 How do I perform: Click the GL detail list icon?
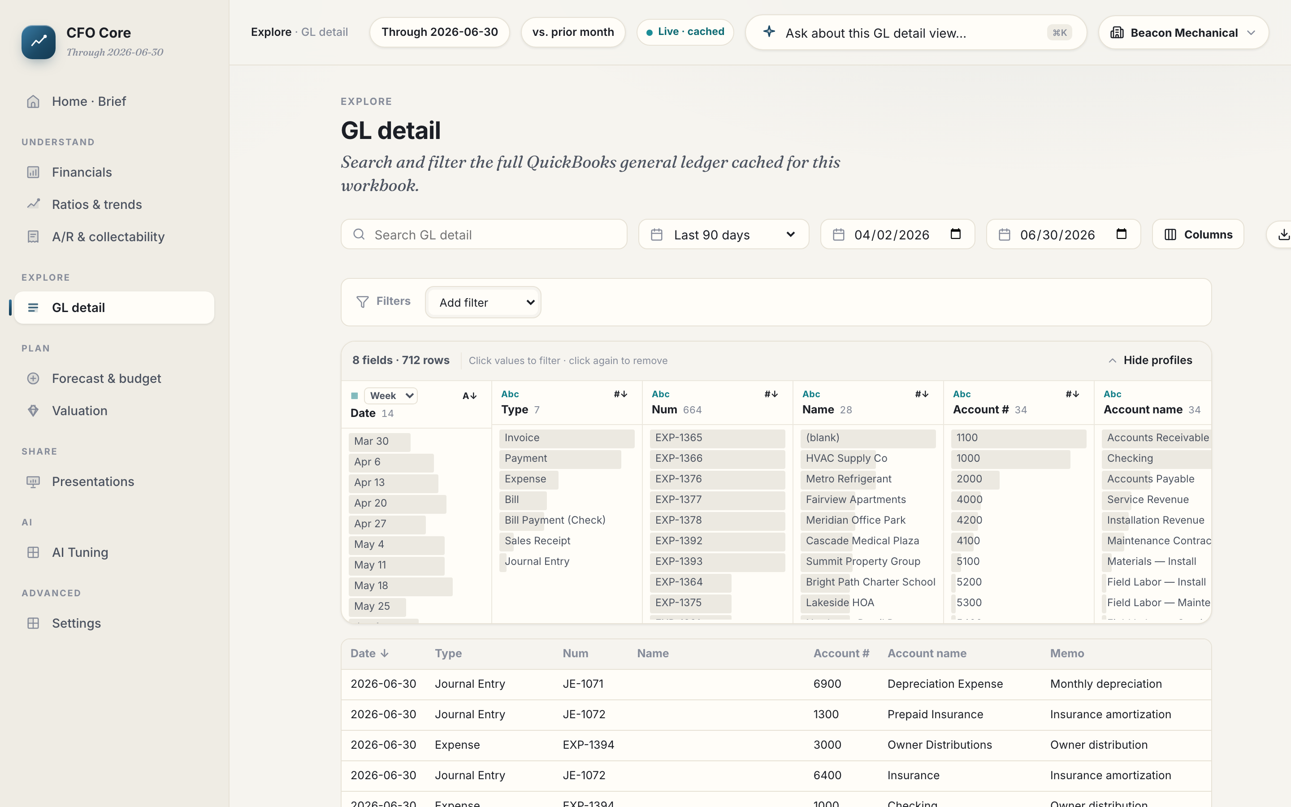coord(33,308)
